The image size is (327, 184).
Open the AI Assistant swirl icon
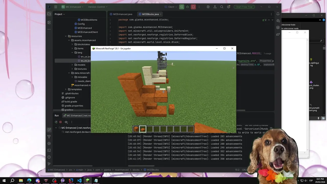coord(208,7)
